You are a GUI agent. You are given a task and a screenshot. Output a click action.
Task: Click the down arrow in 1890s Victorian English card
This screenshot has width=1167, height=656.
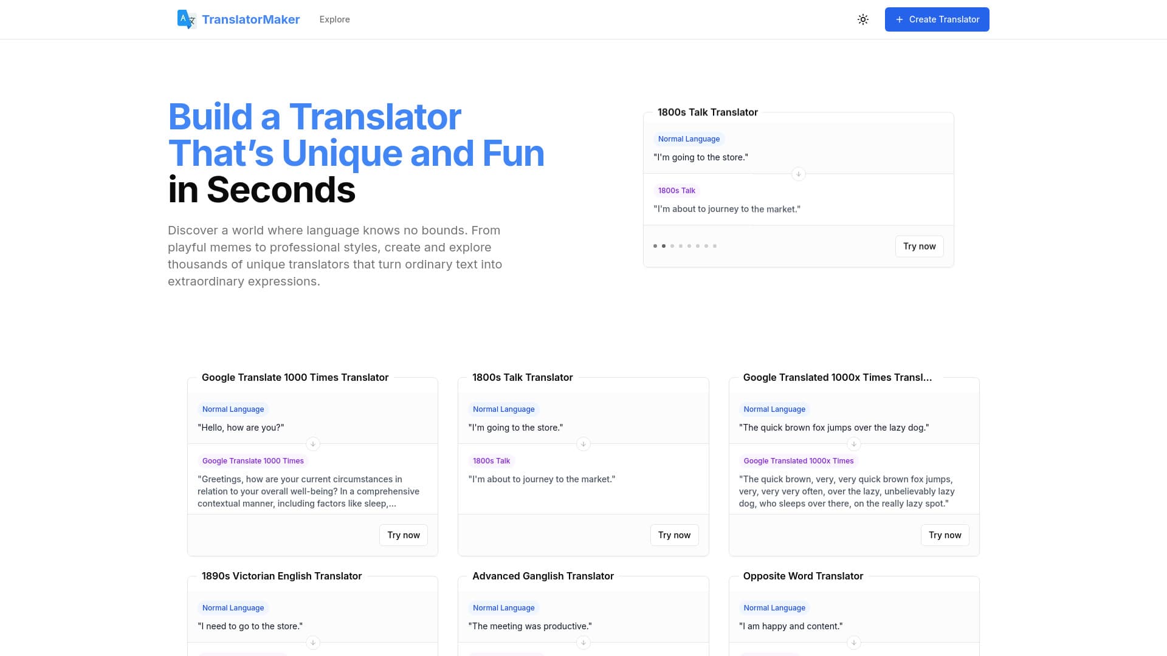[x=312, y=643]
